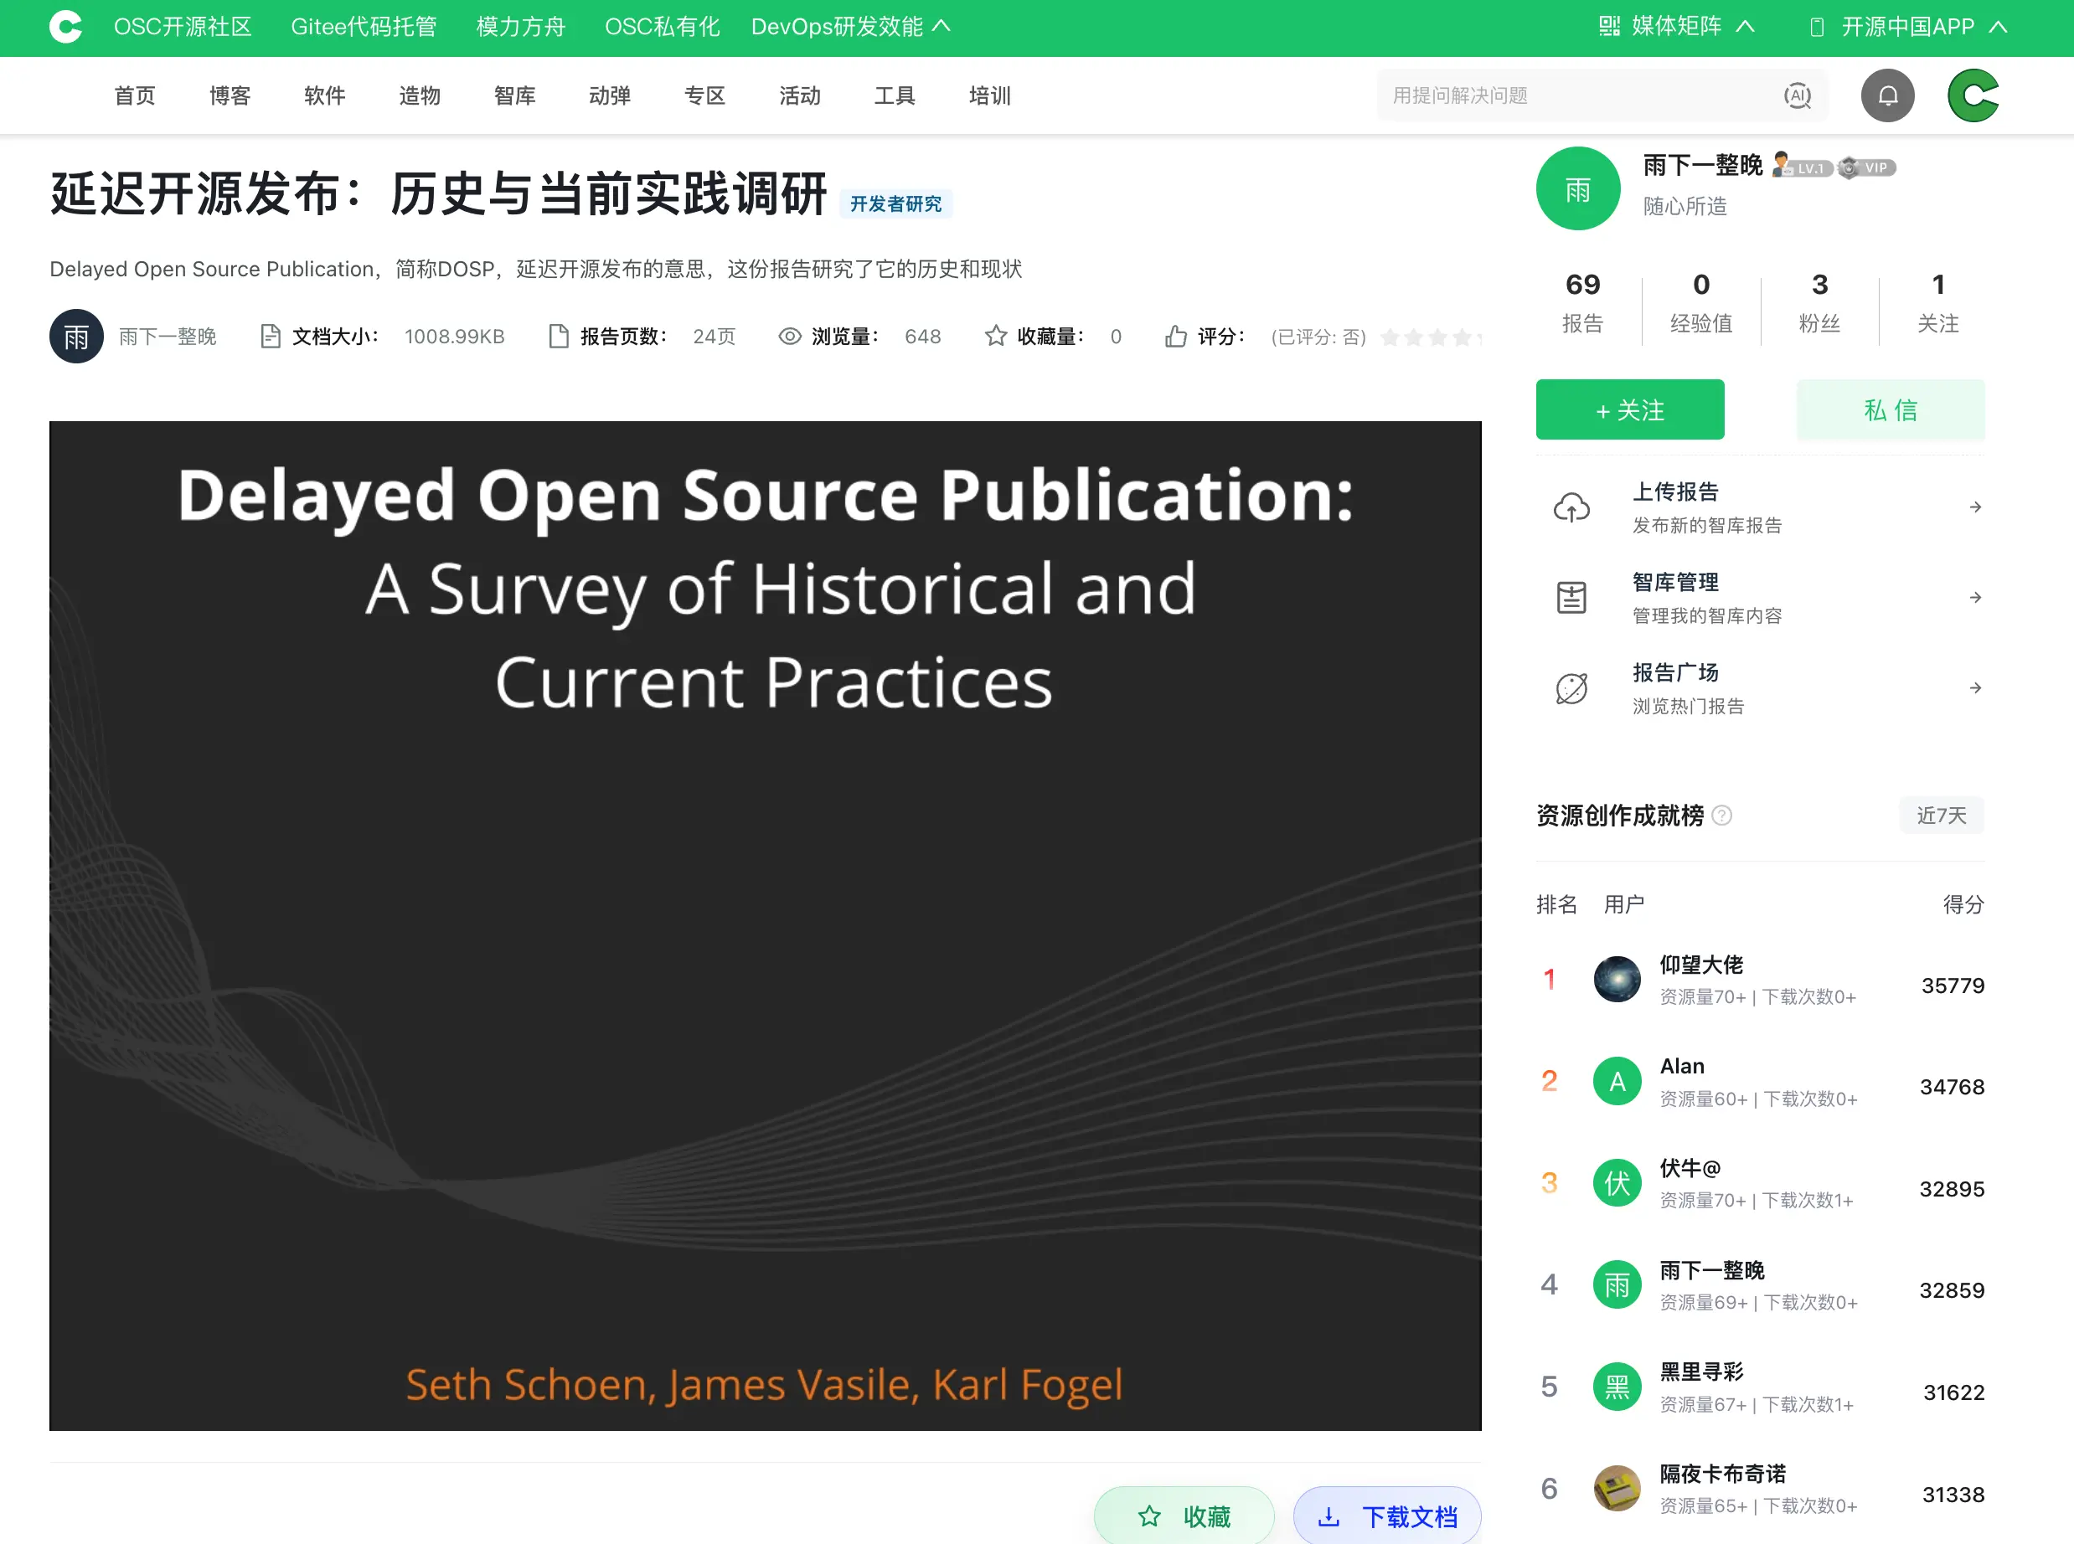Expand the 开源中国APP dropdown
The width and height of the screenshot is (2074, 1544).
pos(1907,26)
